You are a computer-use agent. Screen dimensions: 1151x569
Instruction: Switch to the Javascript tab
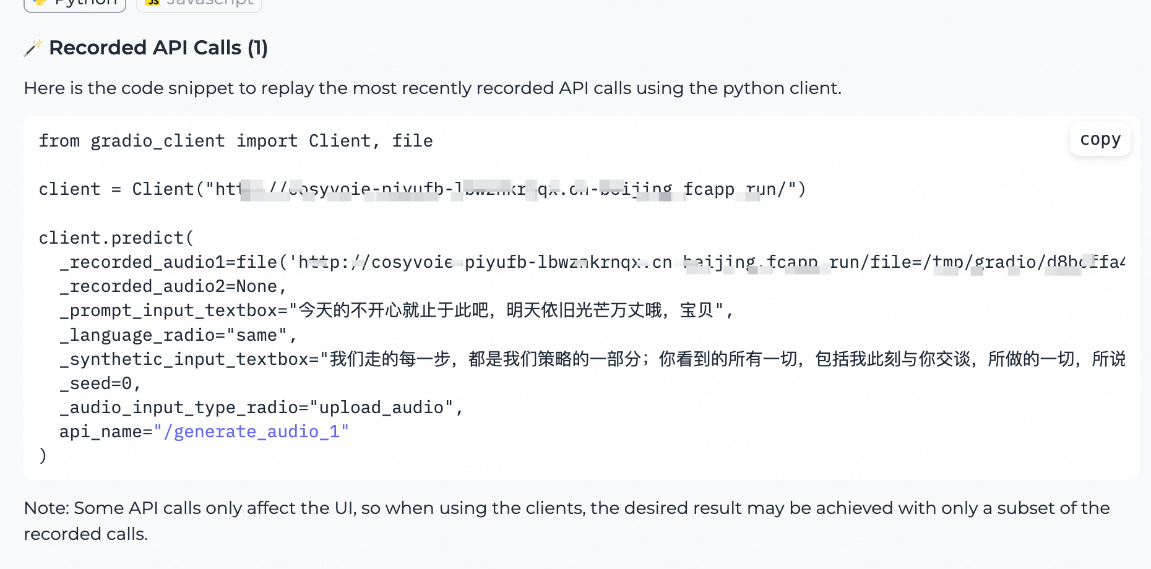(199, 4)
